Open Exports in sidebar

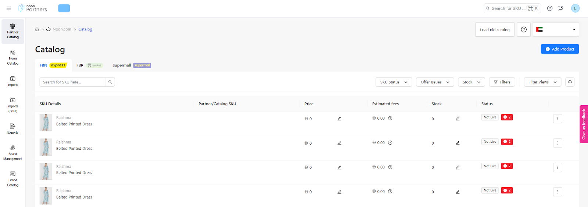13,129
